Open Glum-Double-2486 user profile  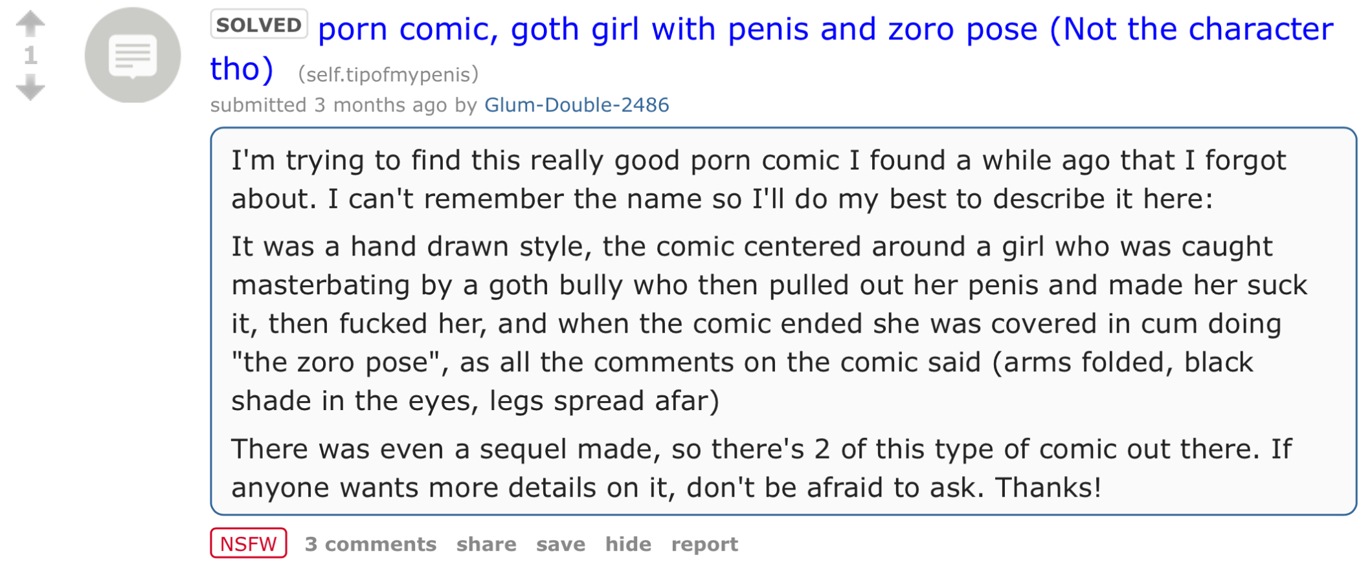tap(576, 105)
